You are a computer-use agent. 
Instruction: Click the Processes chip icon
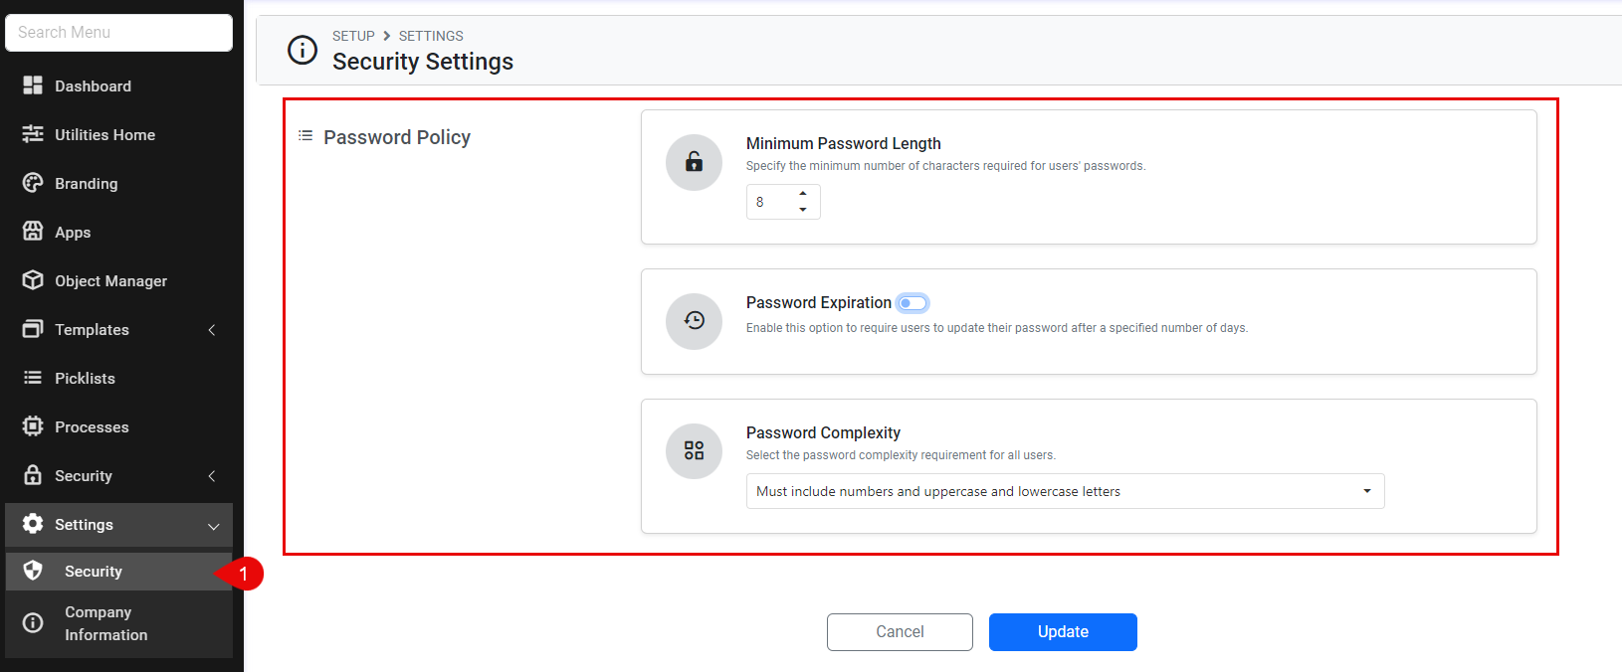click(33, 426)
